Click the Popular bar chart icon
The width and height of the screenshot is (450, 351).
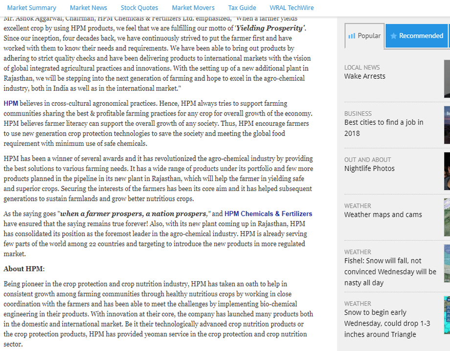coord(352,36)
